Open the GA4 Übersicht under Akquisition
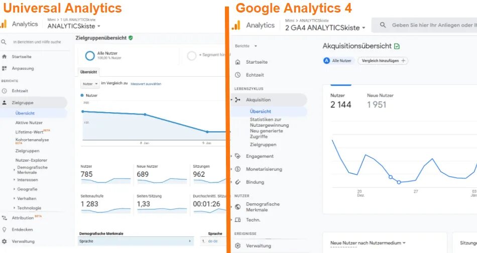Viewport: 477px width, 253px height. (x=261, y=111)
